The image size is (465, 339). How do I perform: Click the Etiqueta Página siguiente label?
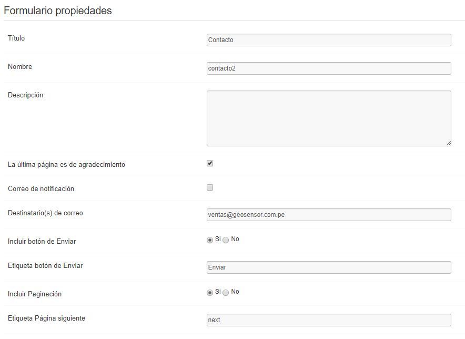click(47, 318)
